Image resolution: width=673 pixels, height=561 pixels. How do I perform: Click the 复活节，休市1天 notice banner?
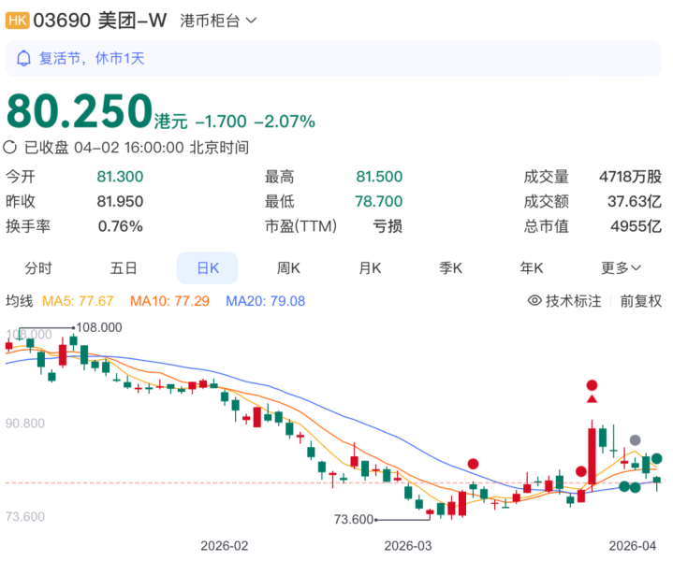click(334, 58)
